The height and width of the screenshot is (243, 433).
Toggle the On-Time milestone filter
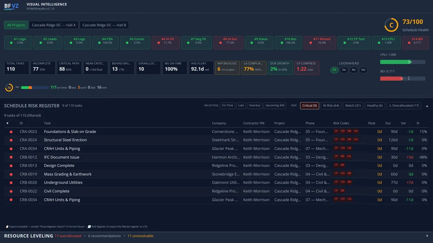coord(228,106)
